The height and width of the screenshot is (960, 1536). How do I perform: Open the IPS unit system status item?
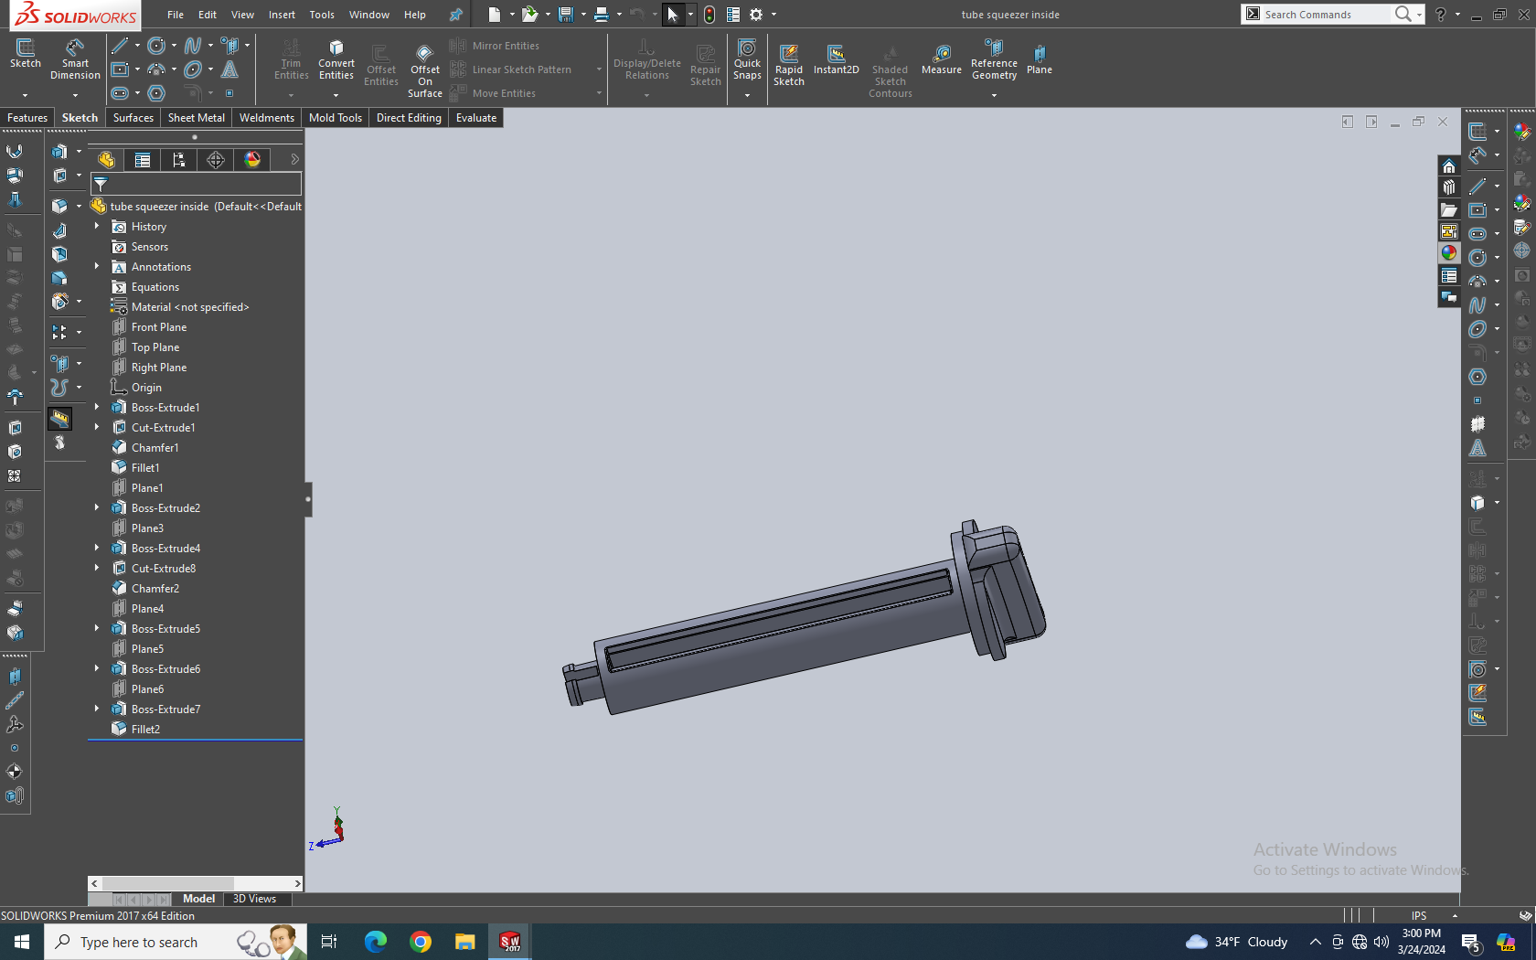pos(1419,915)
